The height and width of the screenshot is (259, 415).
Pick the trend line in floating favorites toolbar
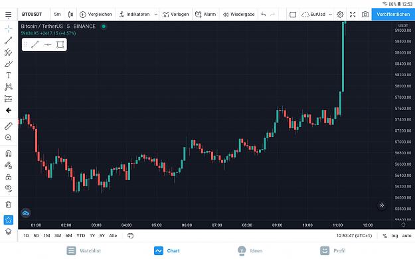point(35,44)
